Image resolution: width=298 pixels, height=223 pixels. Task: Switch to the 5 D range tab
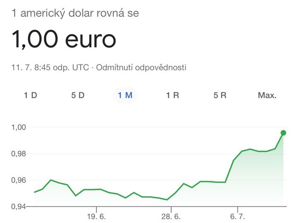(x=78, y=95)
